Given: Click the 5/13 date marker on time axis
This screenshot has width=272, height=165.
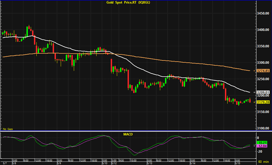Looking at the screenshot, I should (x=149, y=163).
